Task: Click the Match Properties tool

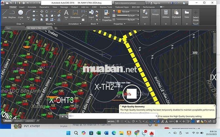Action: [x=107, y=15]
